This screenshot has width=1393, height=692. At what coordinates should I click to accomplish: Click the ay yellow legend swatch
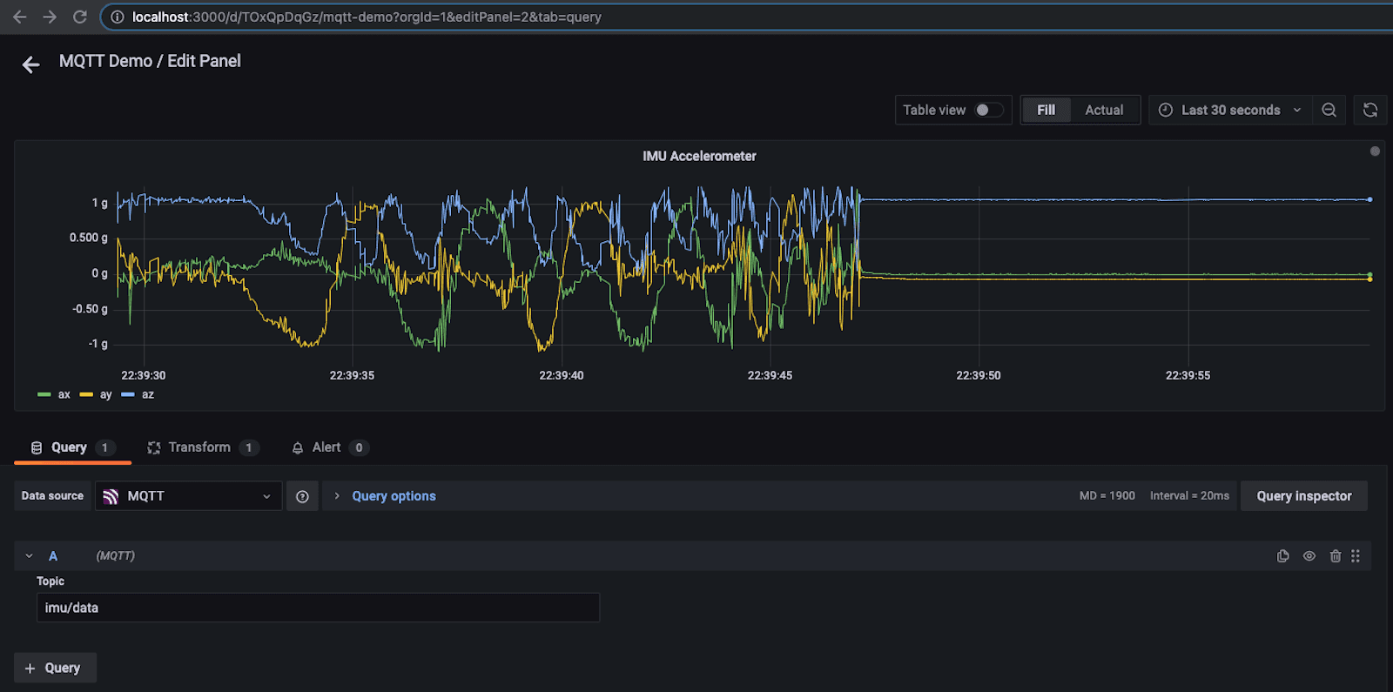86,395
